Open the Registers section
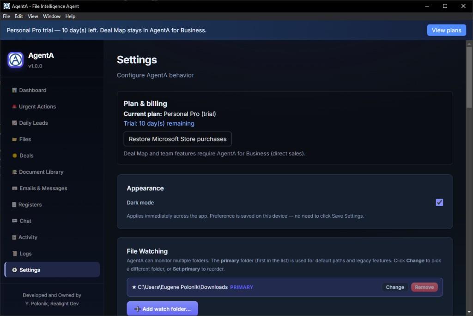 (52, 204)
